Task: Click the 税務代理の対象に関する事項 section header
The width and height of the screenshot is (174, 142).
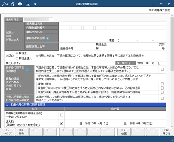Action: 85,105
